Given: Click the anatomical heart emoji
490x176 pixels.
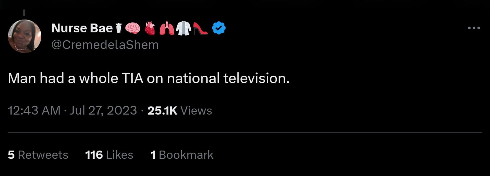Looking at the screenshot, I should 150,28.
